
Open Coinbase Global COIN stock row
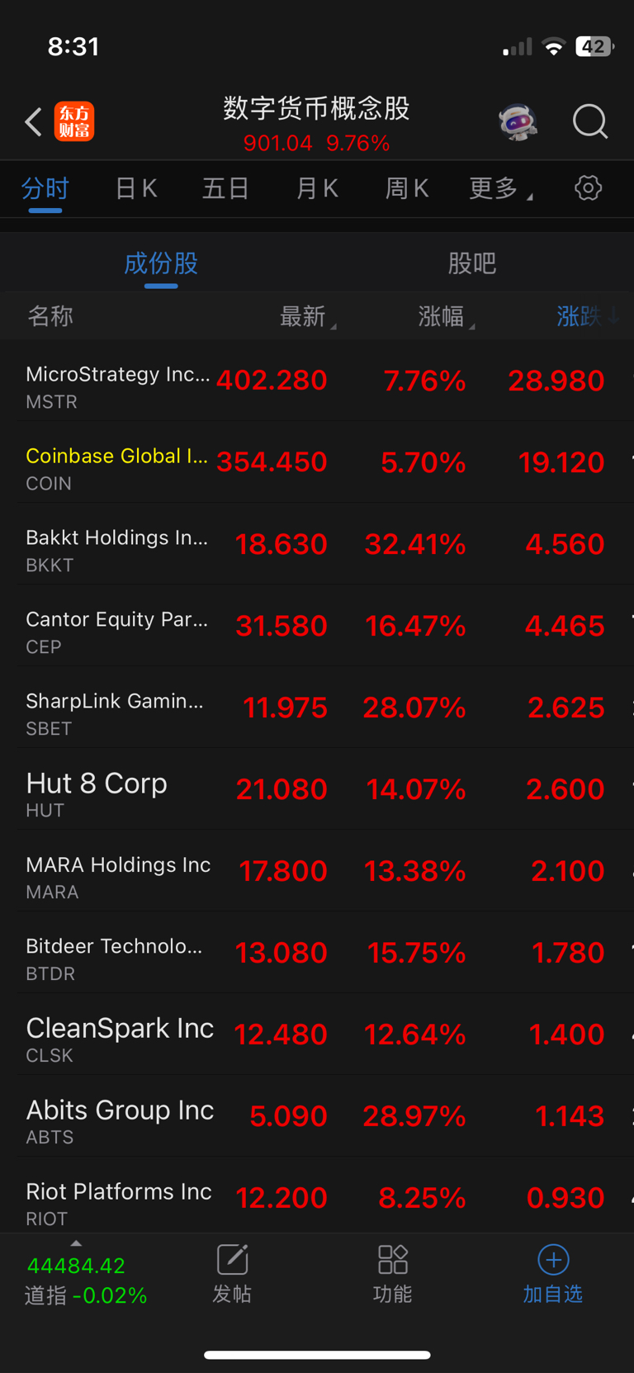click(317, 462)
